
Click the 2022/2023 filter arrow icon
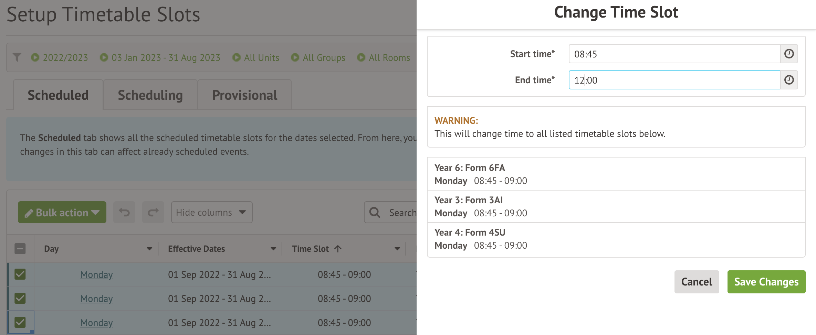35,57
